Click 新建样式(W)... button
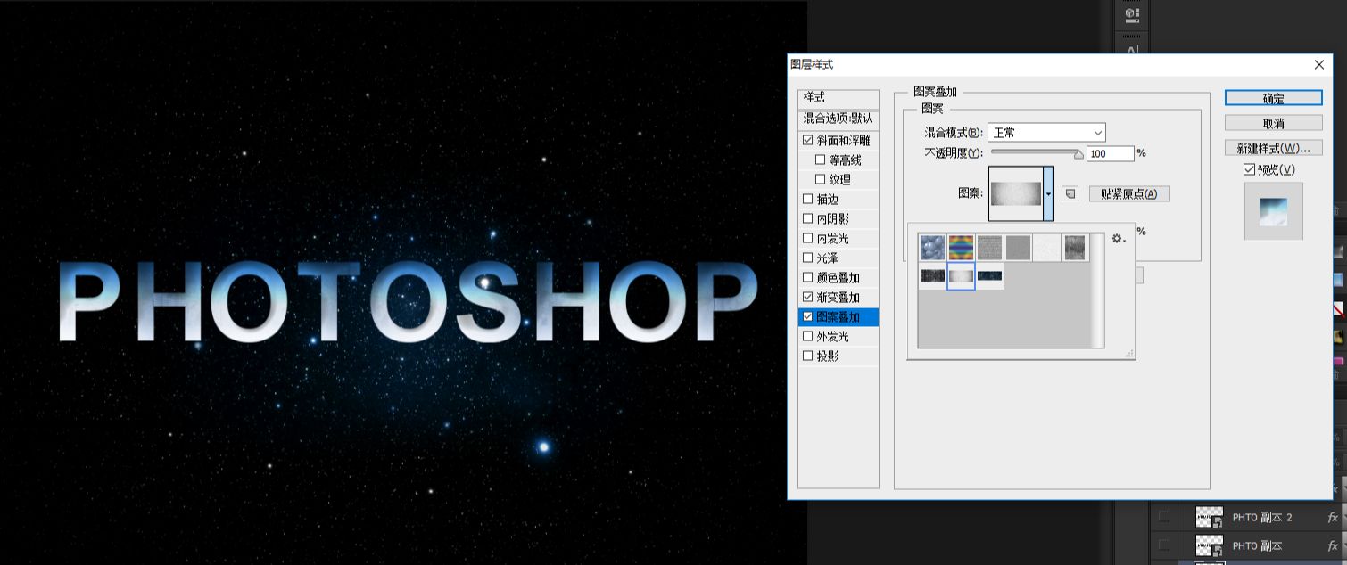Screen dimensions: 1347x565 pyautogui.click(x=1273, y=148)
